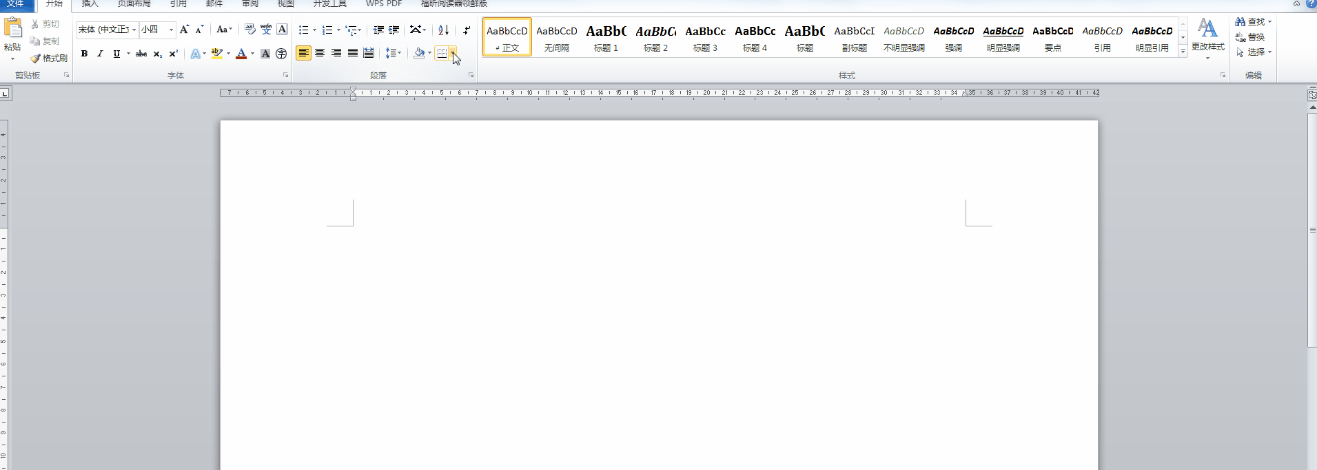Image resolution: width=1317 pixels, height=470 pixels.
Task: Expand the styles gallery more arrow
Action: (x=1183, y=51)
